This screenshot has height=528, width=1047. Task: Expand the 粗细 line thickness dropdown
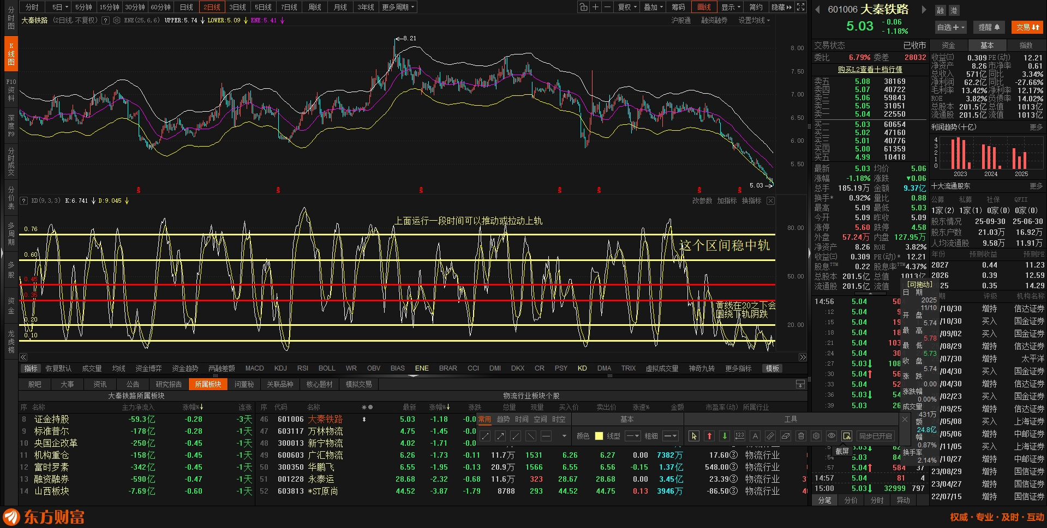tap(671, 436)
